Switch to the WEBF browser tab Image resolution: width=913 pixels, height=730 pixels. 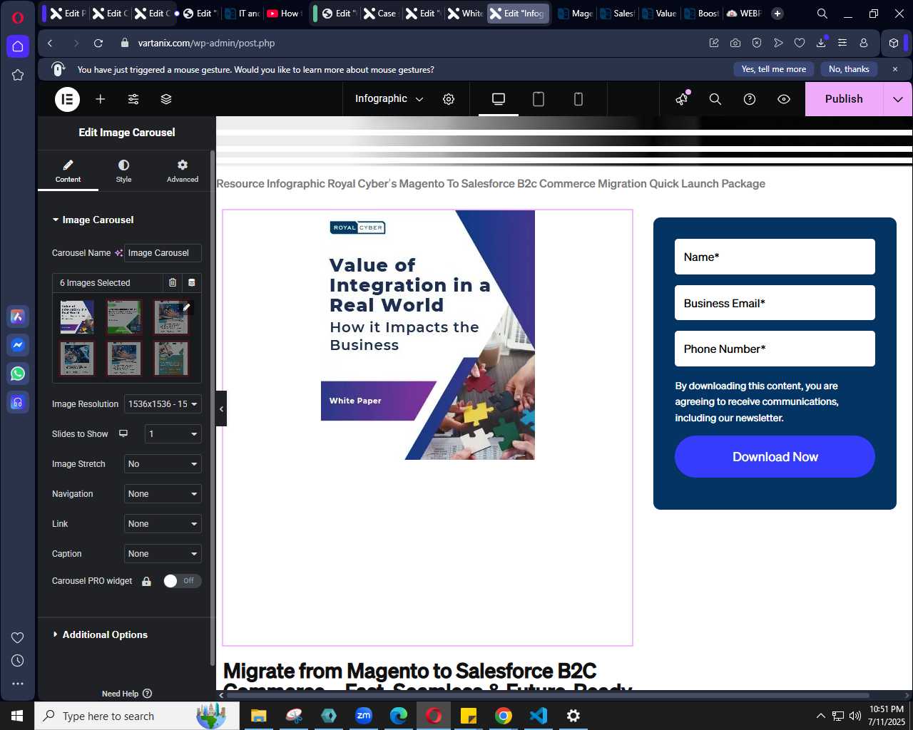(744, 13)
